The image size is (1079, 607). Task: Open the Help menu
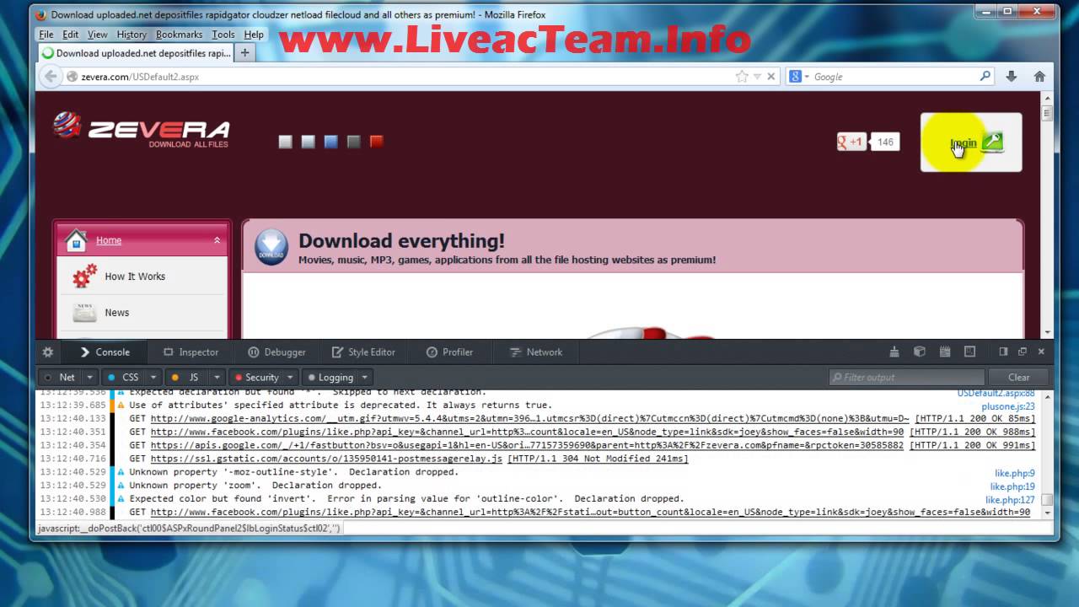click(x=254, y=35)
